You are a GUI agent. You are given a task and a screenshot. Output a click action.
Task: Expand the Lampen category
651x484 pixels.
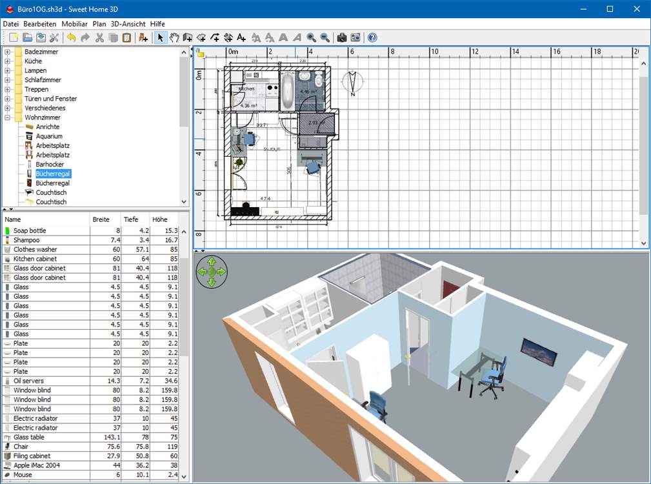click(x=7, y=70)
